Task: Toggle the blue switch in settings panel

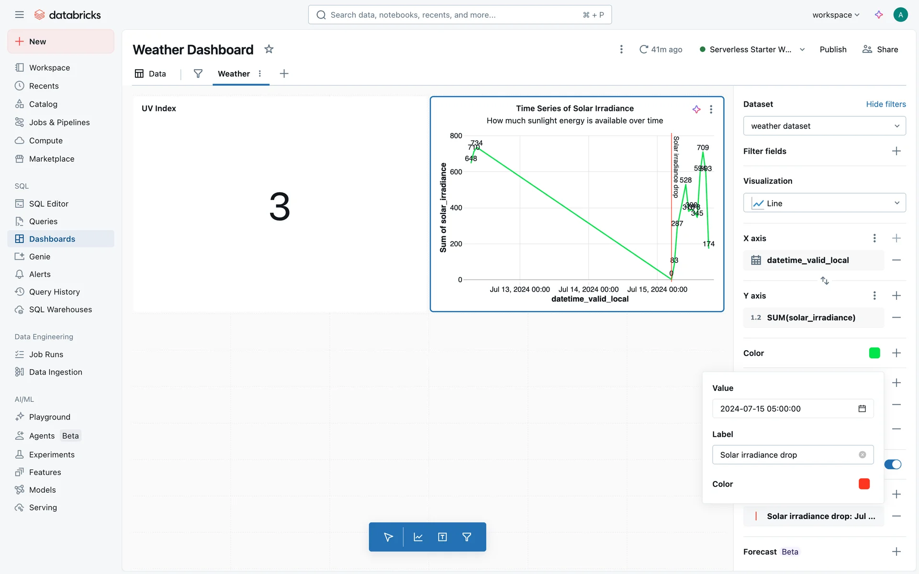Action: pyautogui.click(x=893, y=464)
